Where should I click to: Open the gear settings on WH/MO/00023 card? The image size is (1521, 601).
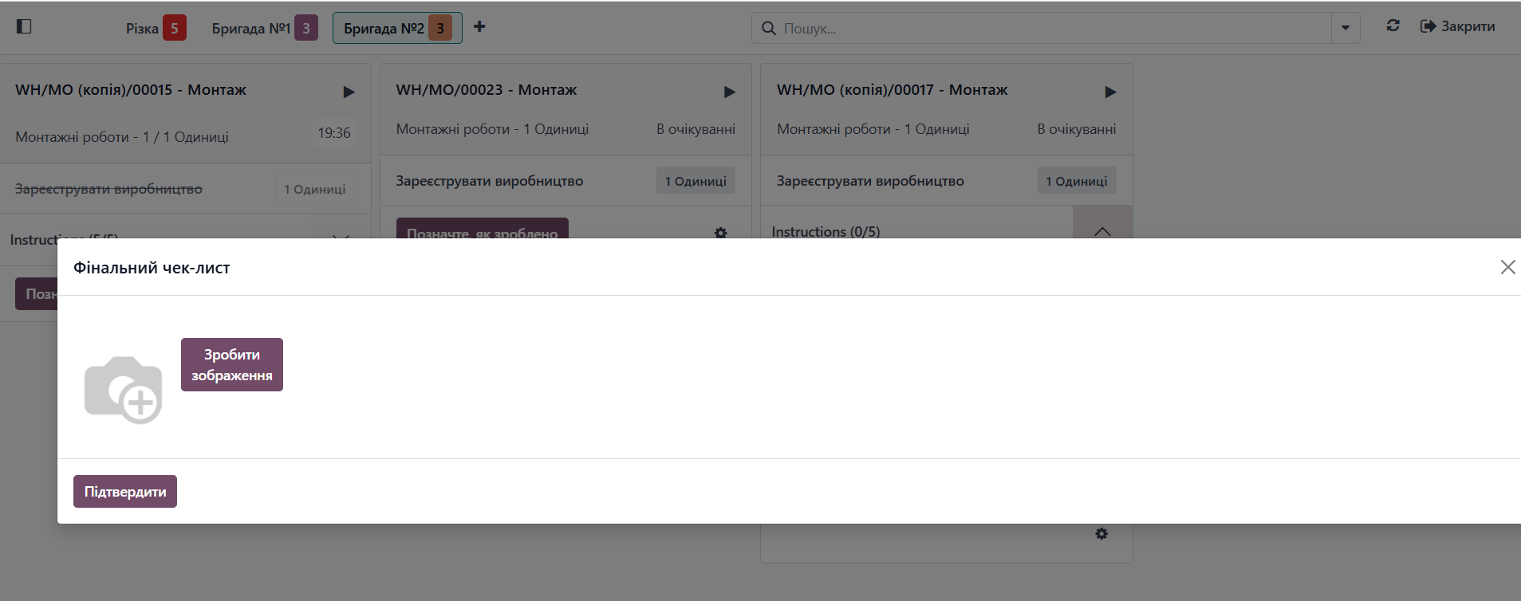pyautogui.click(x=720, y=233)
